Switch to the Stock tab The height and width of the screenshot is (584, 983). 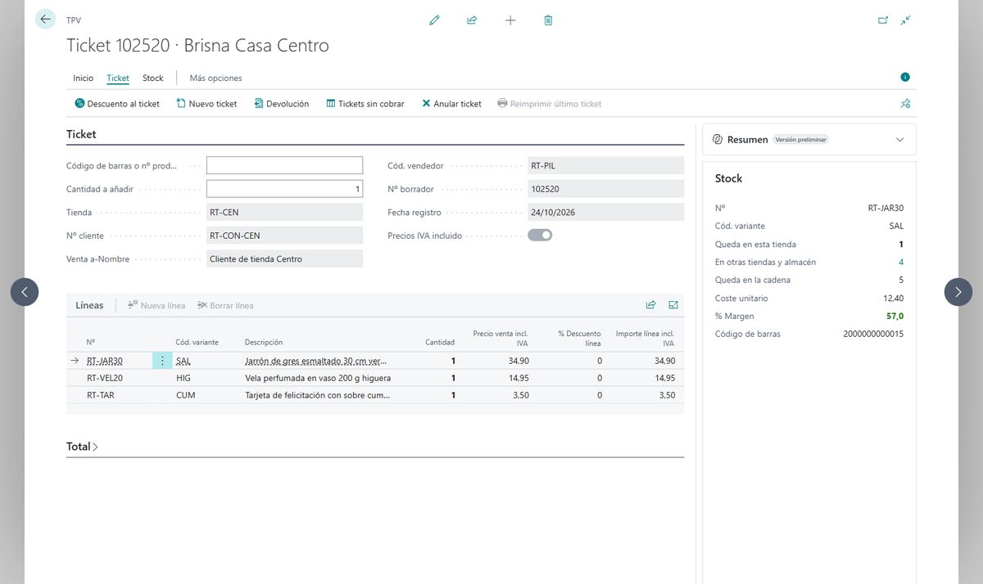153,78
